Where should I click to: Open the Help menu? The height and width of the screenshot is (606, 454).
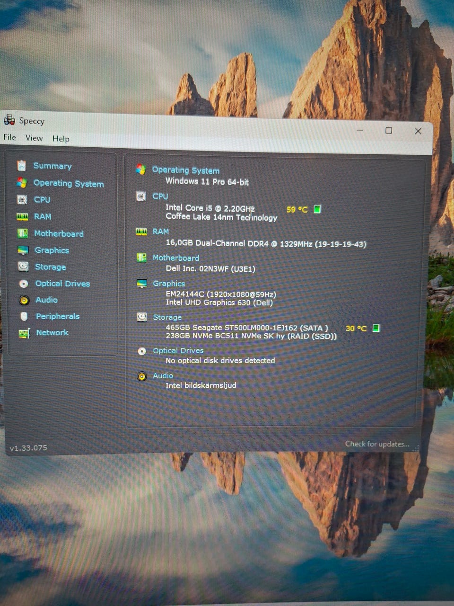[x=61, y=139]
